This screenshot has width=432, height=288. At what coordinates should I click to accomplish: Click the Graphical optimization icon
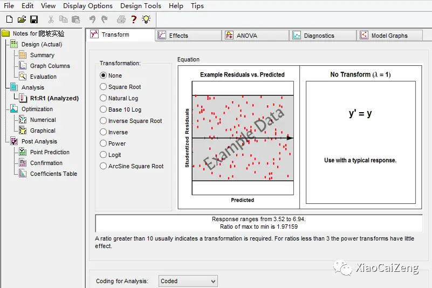point(23,131)
